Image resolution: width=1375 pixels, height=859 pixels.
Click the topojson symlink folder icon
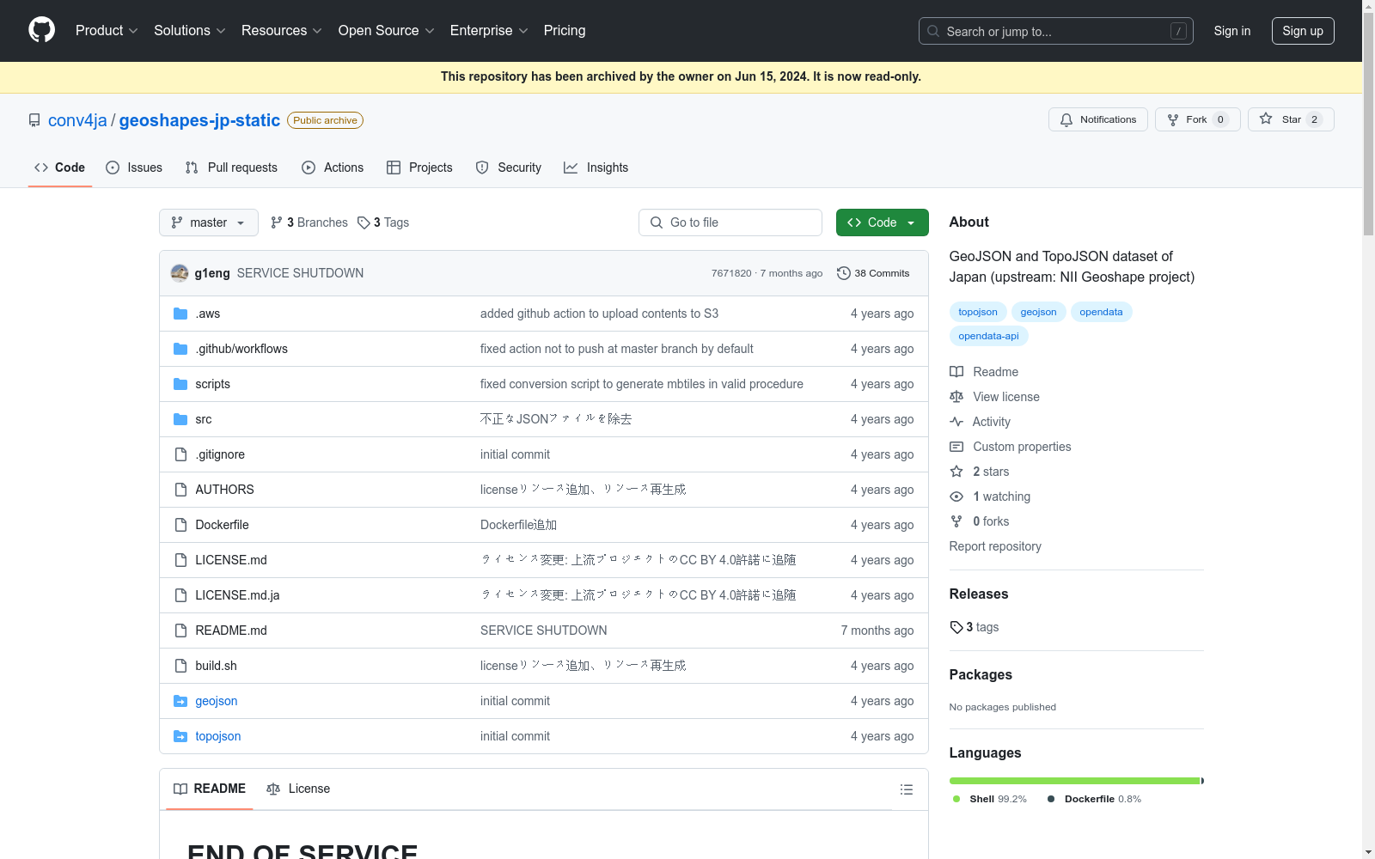[180, 736]
